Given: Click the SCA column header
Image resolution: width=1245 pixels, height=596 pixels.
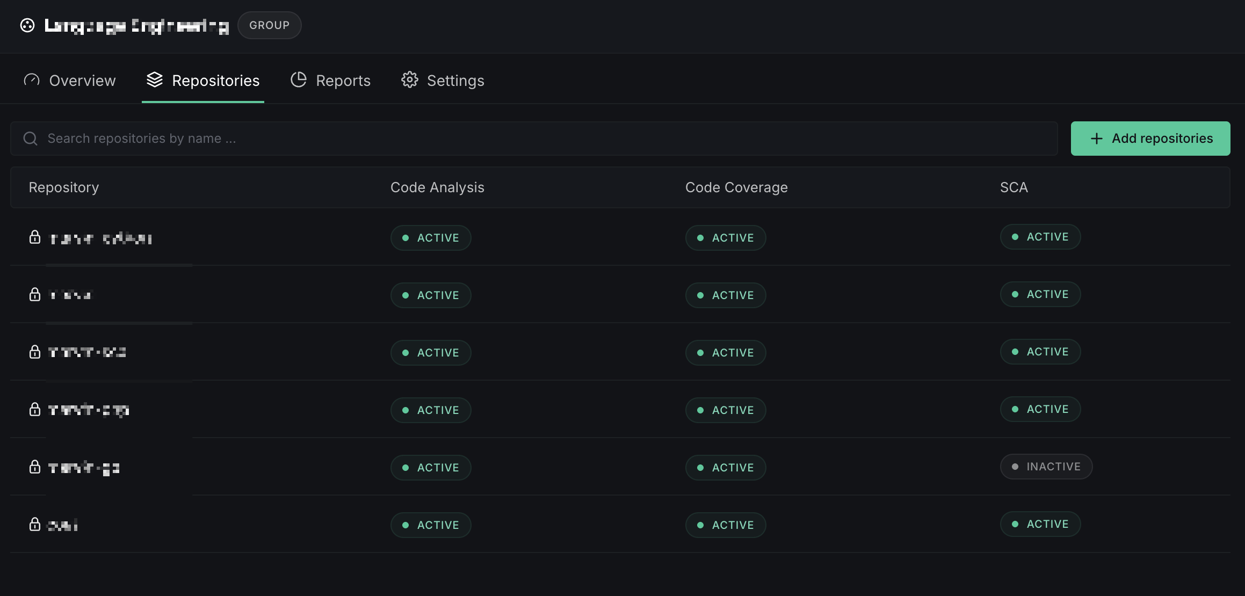Looking at the screenshot, I should (x=1014, y=187).
